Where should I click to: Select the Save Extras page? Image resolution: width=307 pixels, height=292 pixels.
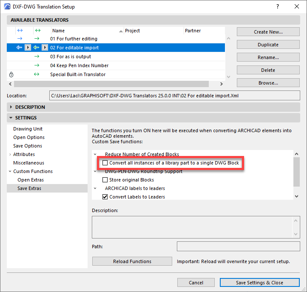click(x=47, y=188)
